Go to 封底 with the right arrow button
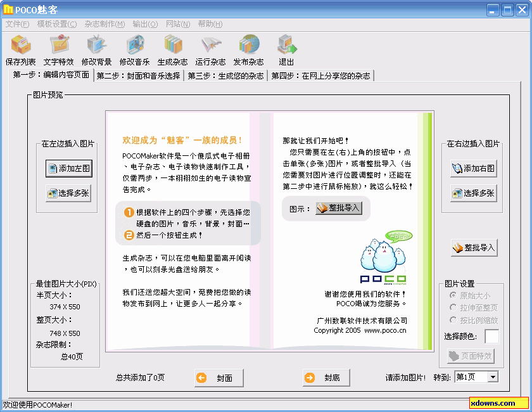Screen dimensions: 532x412 click(x=326, y=378)
